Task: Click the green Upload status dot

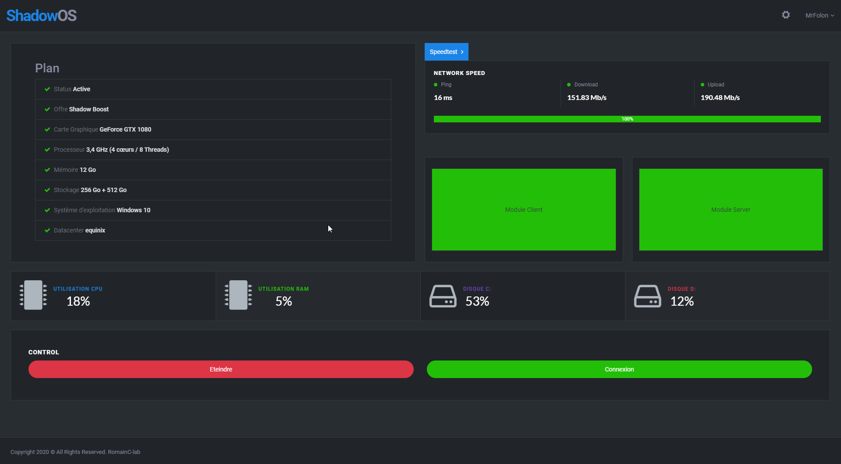Action: point(703,85)
